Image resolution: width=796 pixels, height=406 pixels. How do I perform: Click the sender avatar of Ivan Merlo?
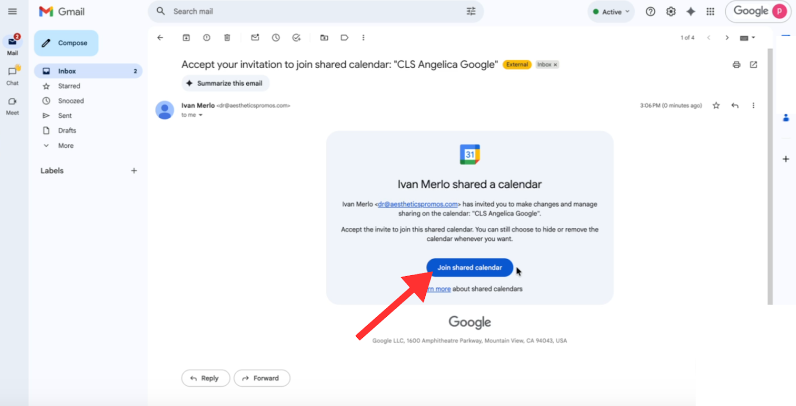coord(165,110)
